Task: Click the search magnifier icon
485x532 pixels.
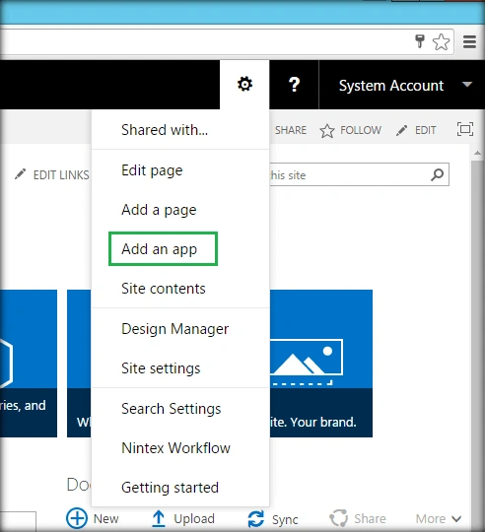Action: (437, 174)
